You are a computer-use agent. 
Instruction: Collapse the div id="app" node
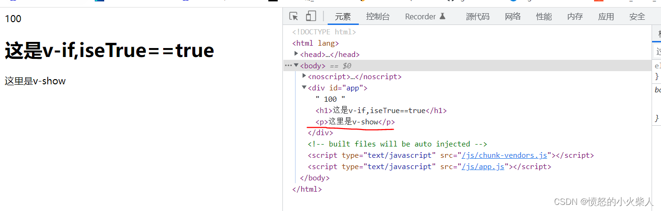[x=304, y=87]
